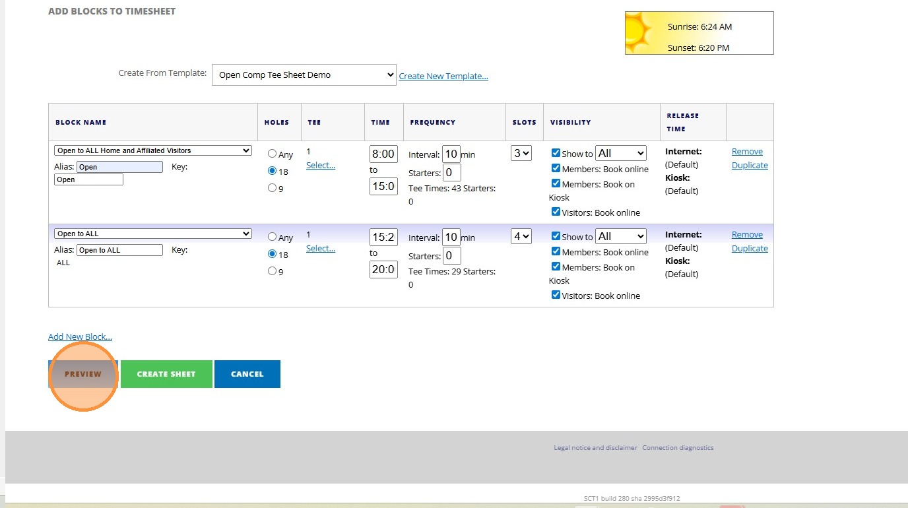This screenshot has height=508, width=908.
Task: Open the Show to dropdown in the 8:00 block
Action: coord(621,153)
